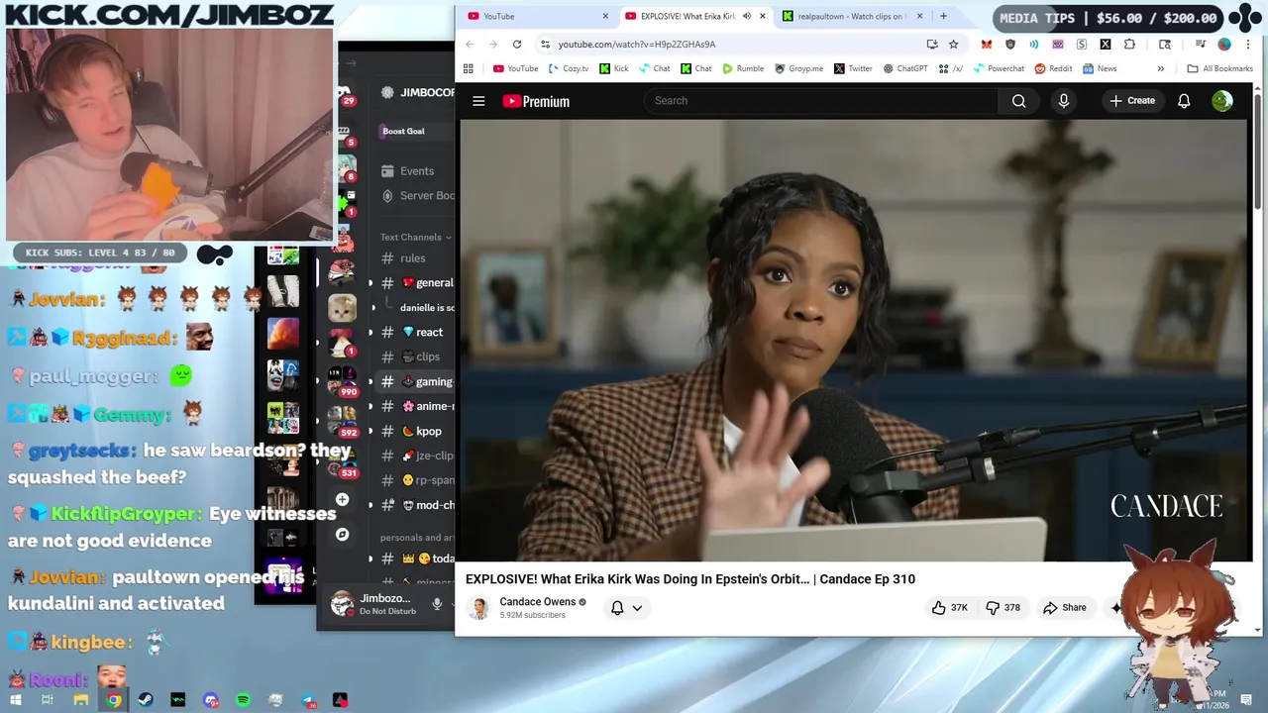Focus the YouTube search field
This screenshot has height=713, width=1268.
(822, 101)
